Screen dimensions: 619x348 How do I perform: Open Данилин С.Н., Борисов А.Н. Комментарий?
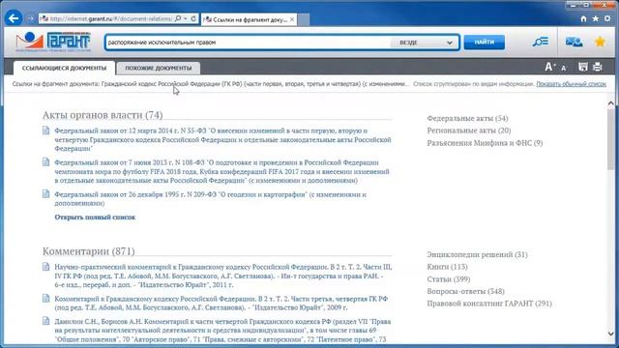[222, 331]
